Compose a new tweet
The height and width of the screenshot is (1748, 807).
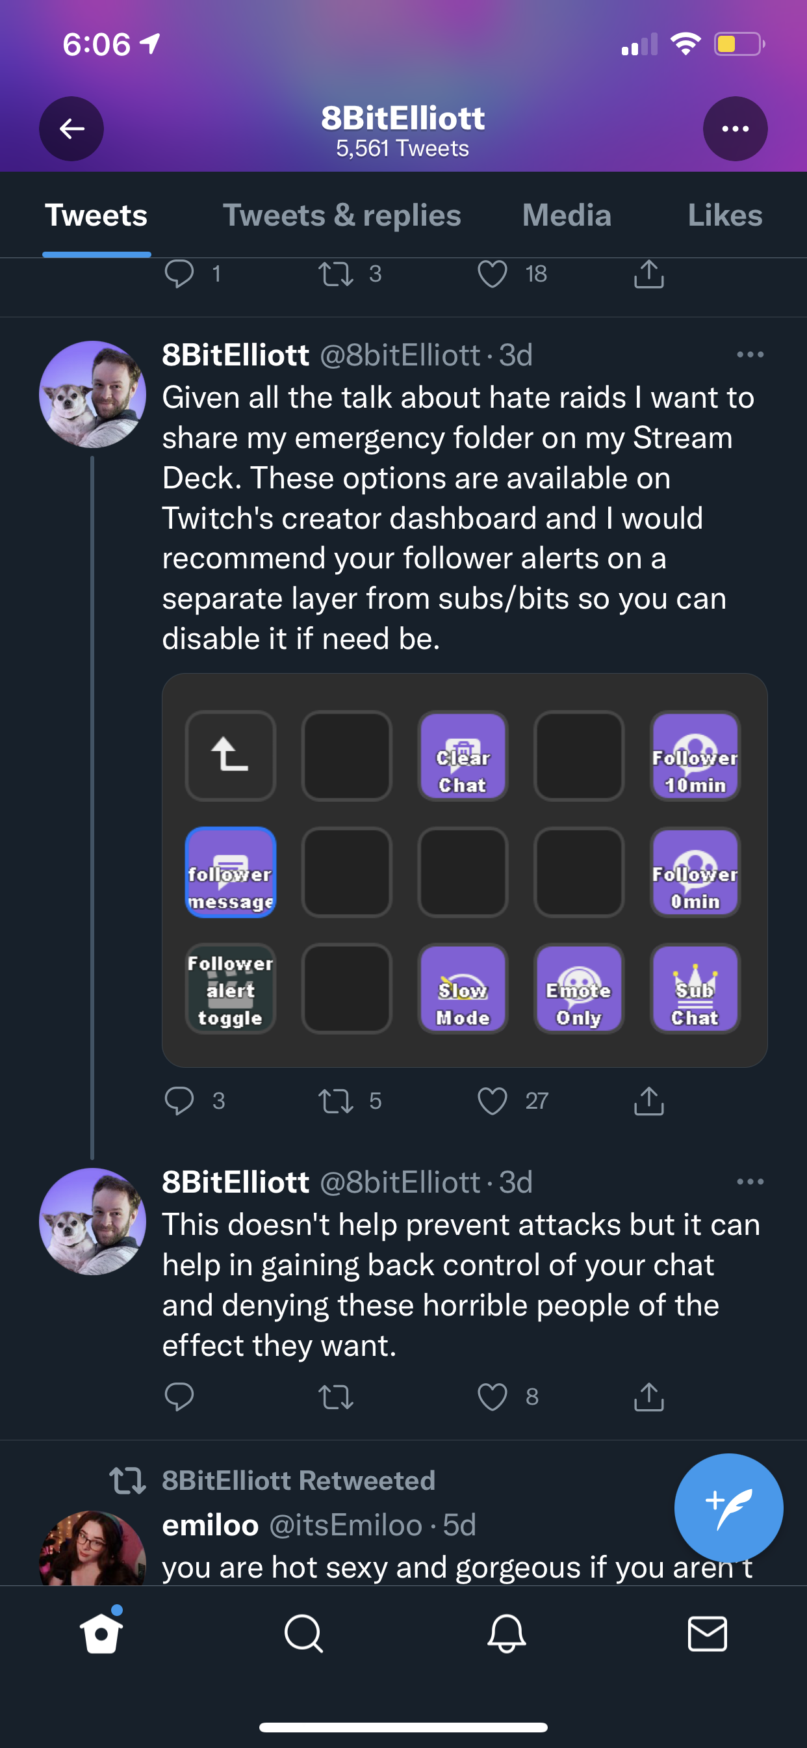click(728, 1508)
